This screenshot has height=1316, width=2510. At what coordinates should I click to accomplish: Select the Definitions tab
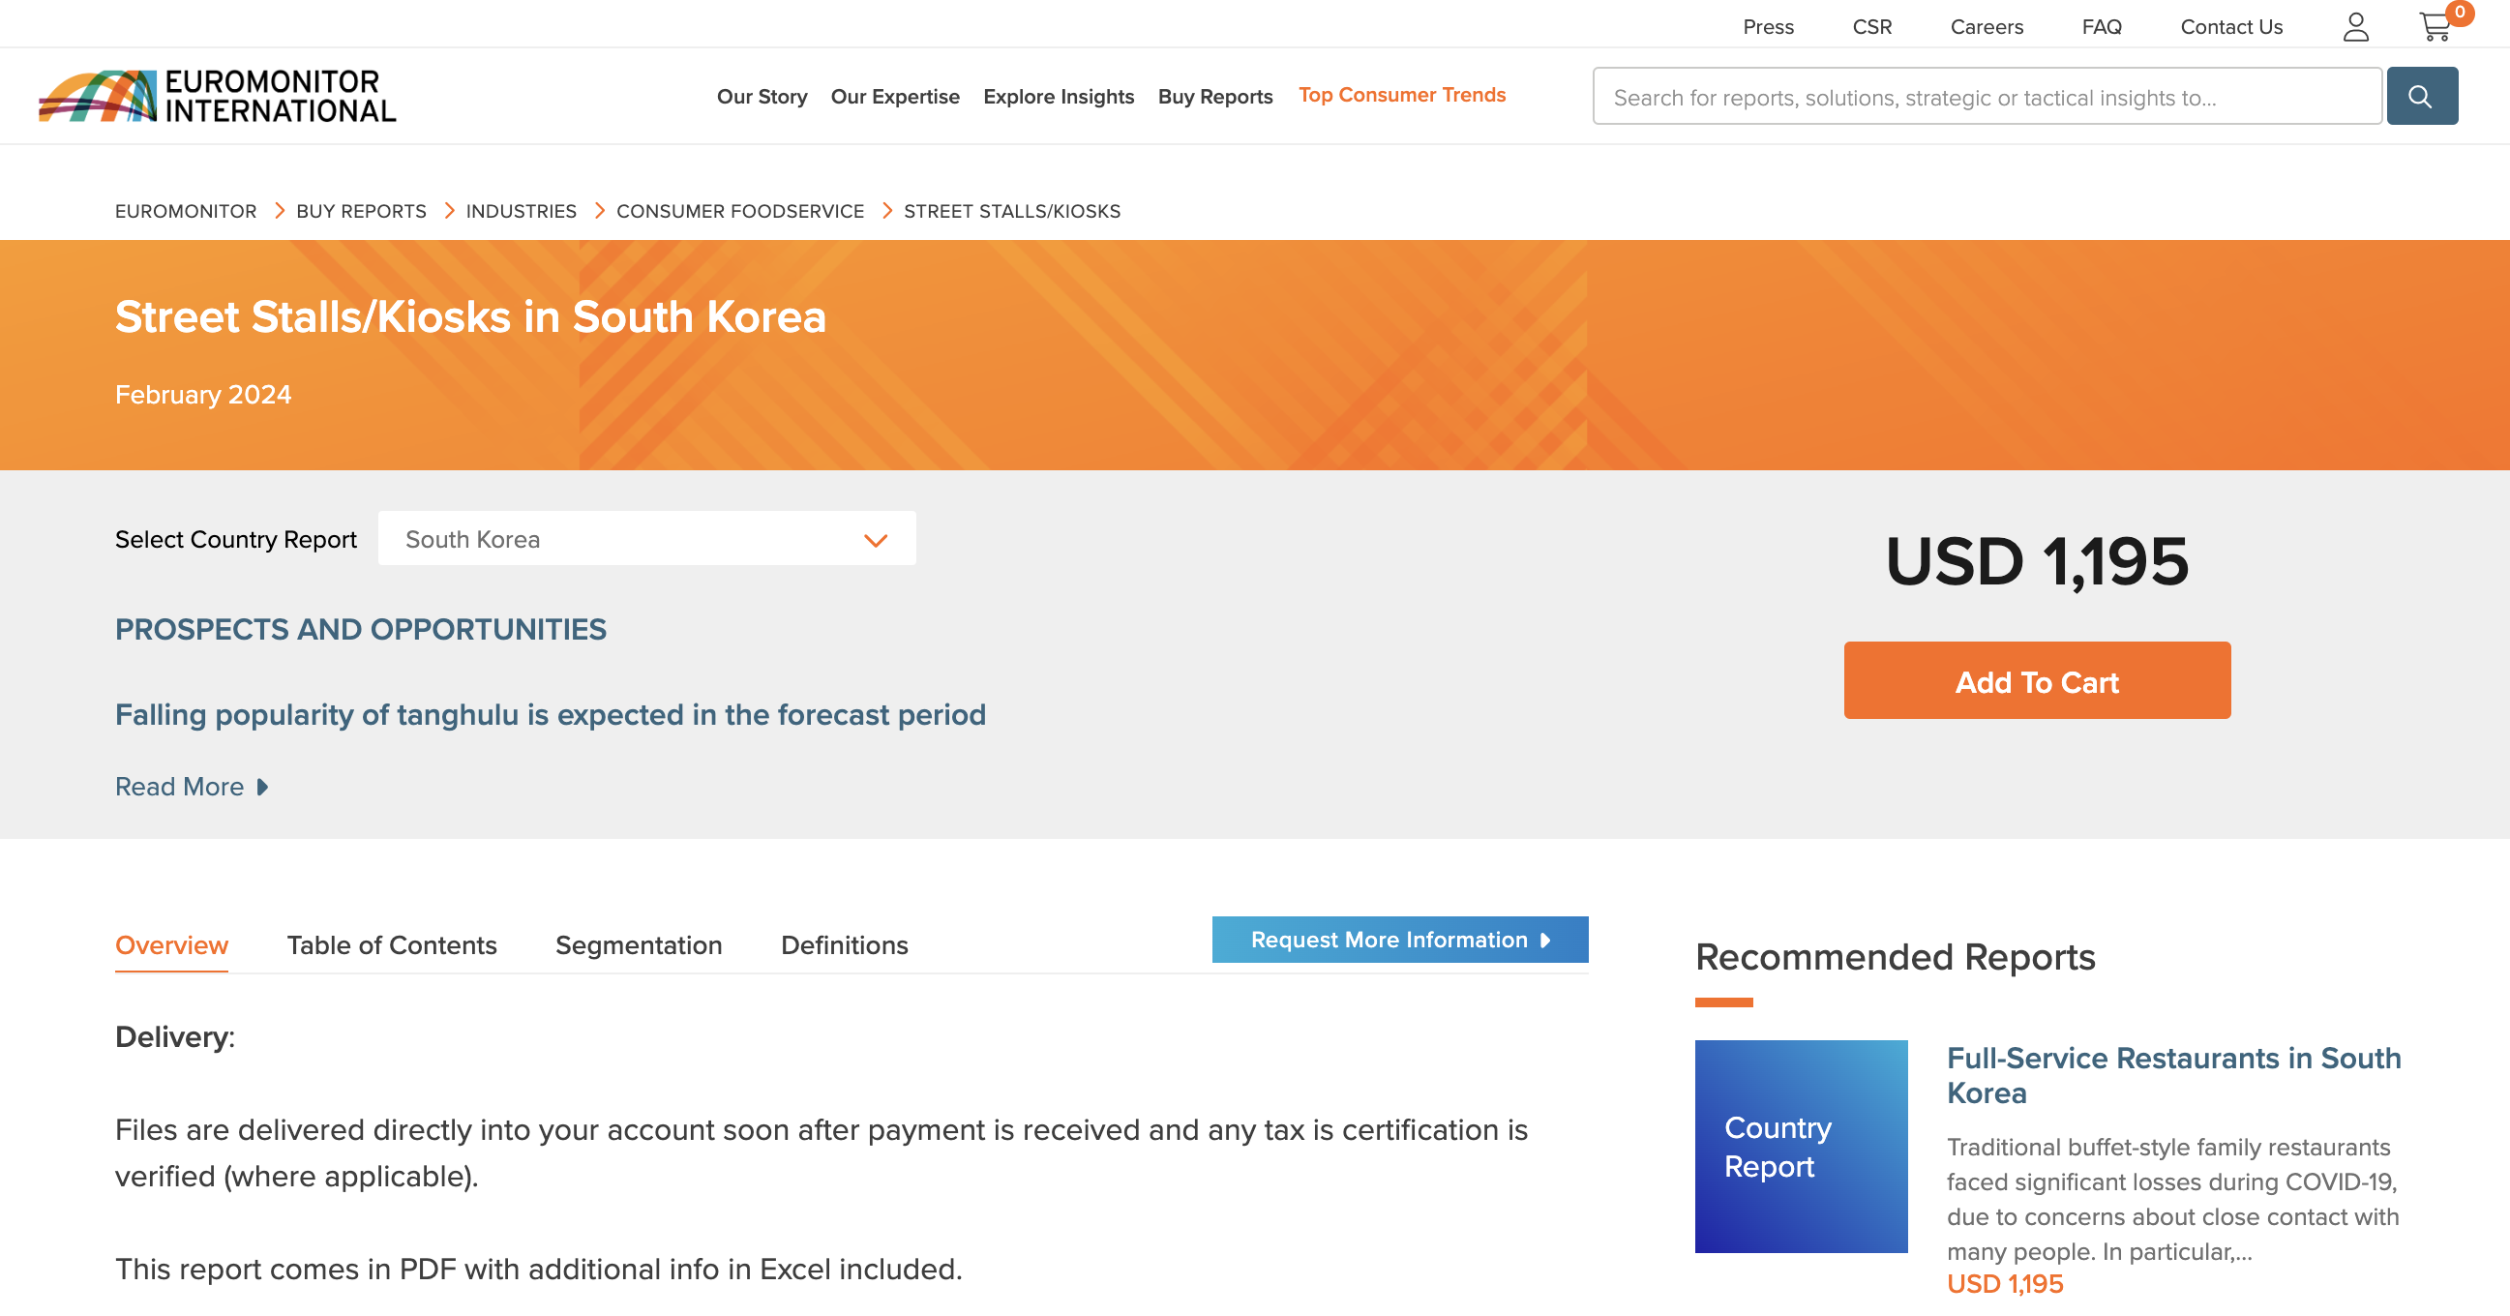pyautogui.click(x=844, y=944)
